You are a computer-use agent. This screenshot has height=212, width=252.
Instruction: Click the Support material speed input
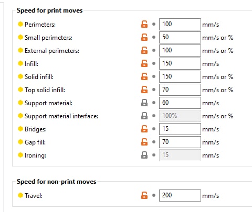coord(180,103)
